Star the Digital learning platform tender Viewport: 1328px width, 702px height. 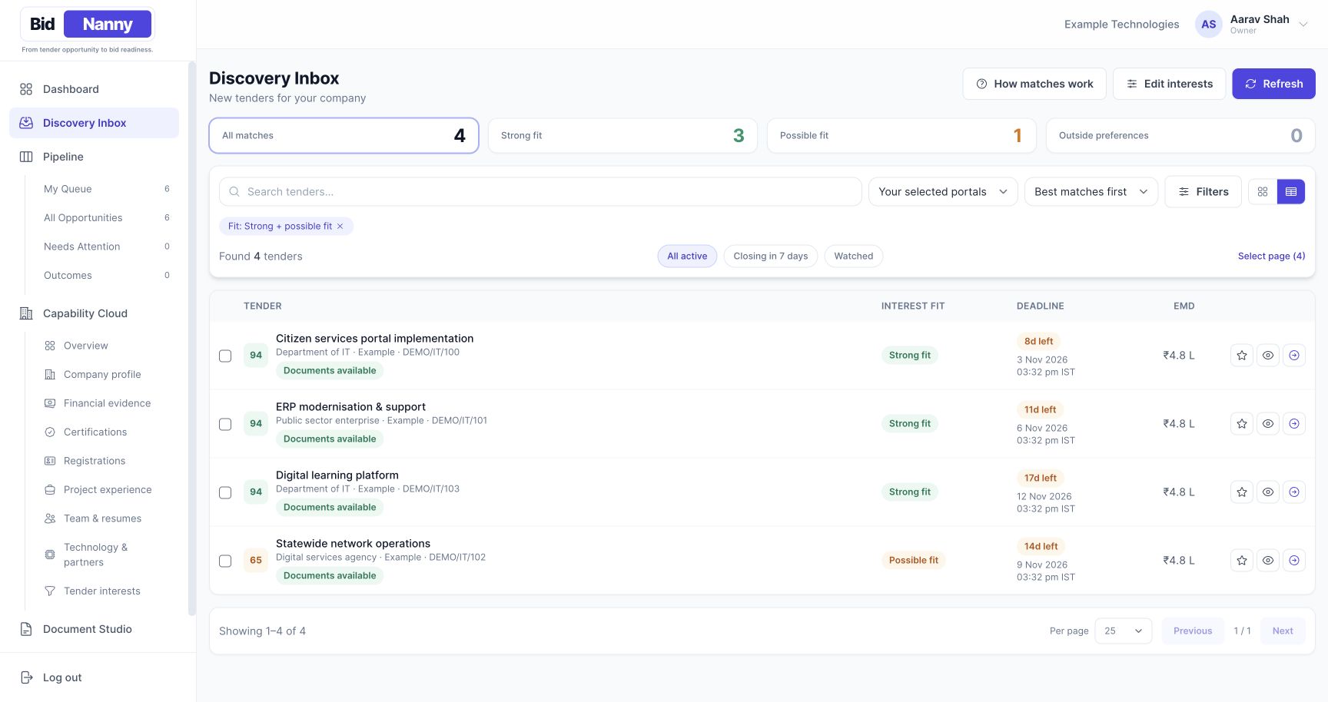point(1242,492)
